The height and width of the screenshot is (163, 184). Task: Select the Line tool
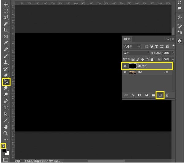6,120
